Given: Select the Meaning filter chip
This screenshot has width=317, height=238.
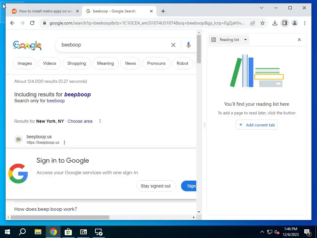Looking at the screenshot, I should [106, 63].
